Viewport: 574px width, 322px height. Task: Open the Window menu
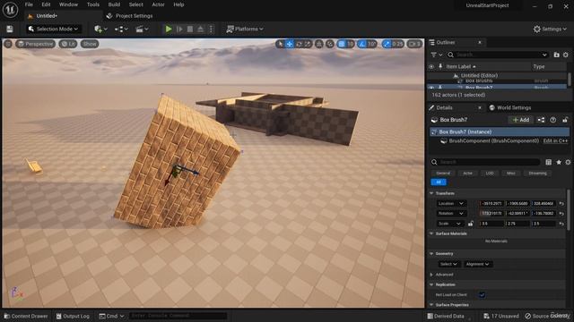coord(68,4)
